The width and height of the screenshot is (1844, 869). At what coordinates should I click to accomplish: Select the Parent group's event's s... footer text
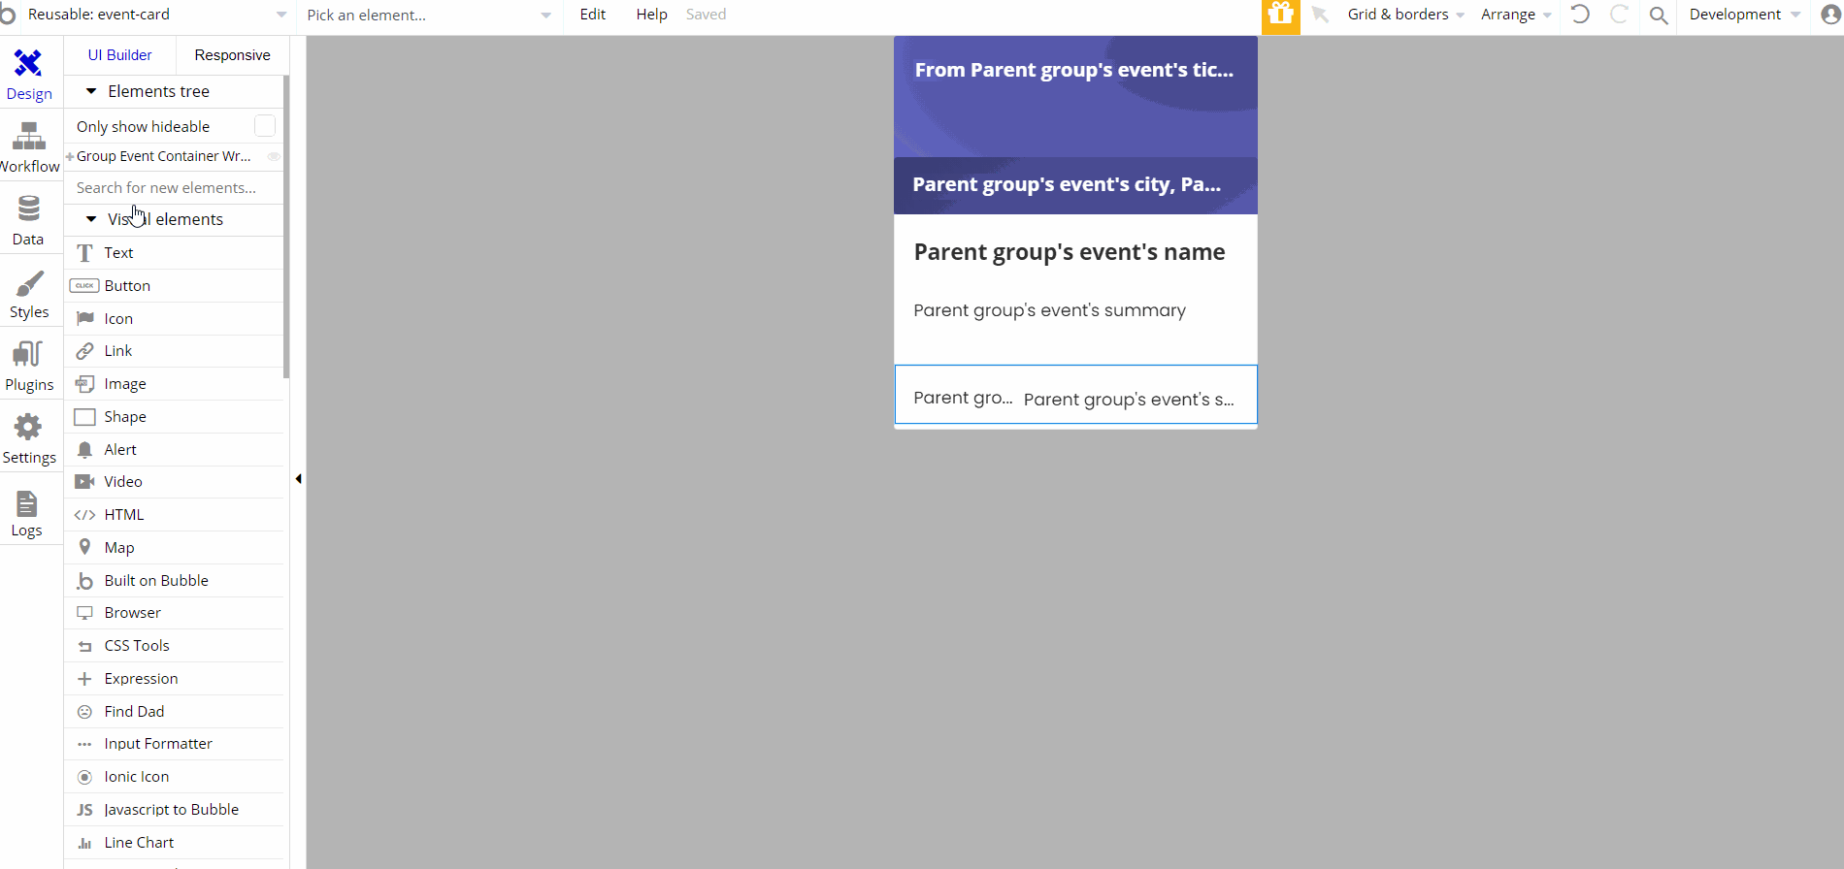click(1129, 400)
